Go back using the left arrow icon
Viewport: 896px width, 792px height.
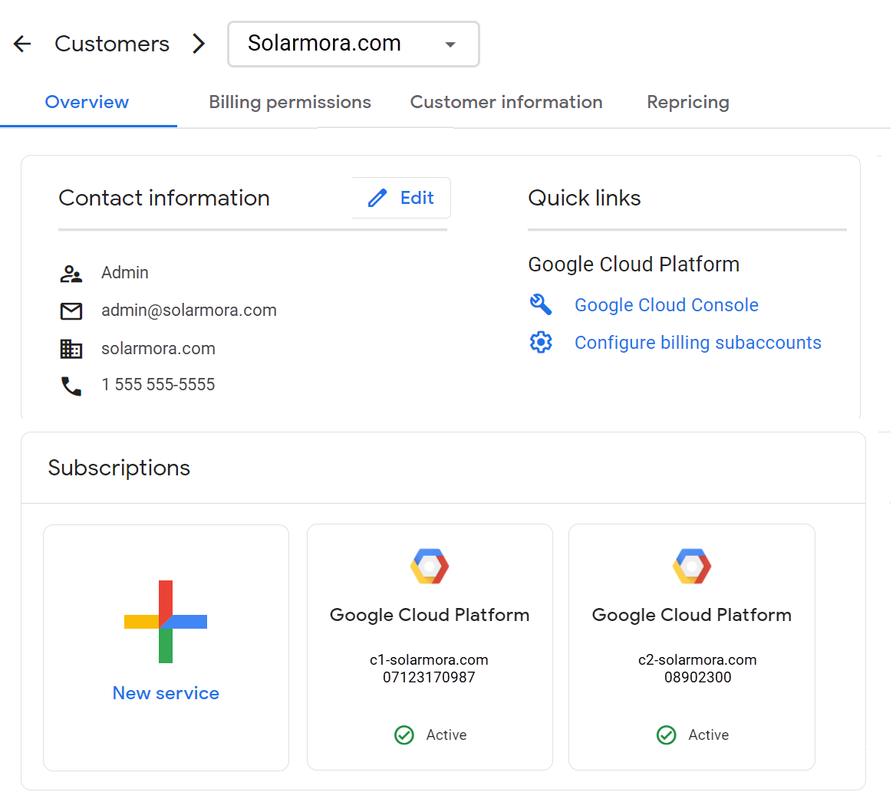(x=22, y=44)
